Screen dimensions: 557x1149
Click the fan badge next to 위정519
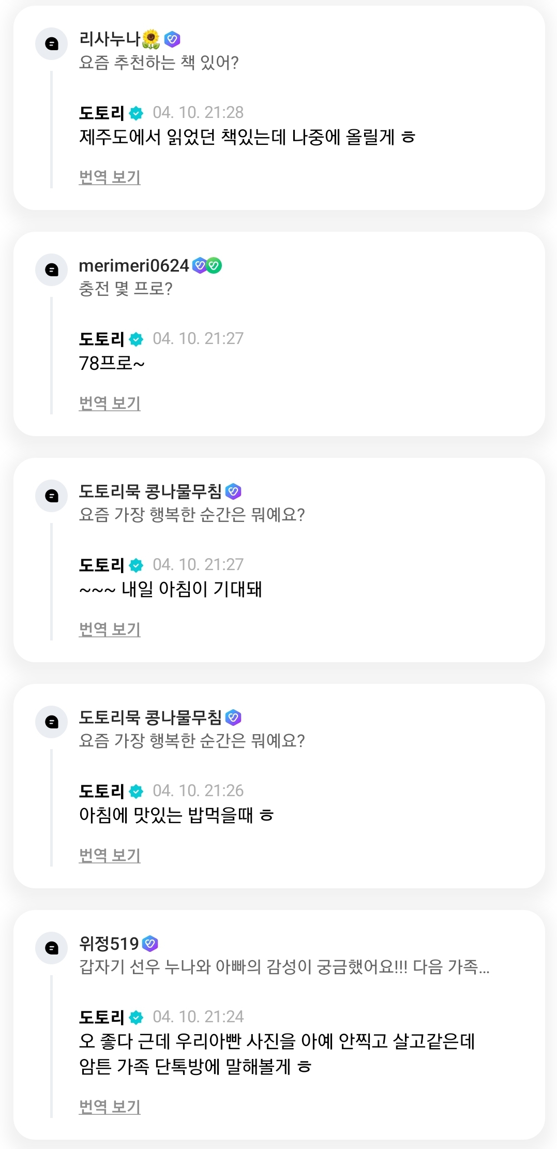[x=150, y=944]
